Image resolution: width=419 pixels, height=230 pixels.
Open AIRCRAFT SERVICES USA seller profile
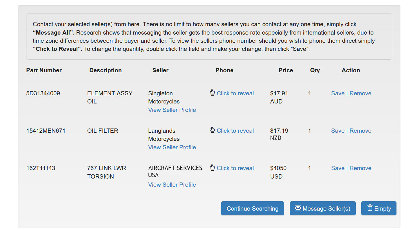172,185
